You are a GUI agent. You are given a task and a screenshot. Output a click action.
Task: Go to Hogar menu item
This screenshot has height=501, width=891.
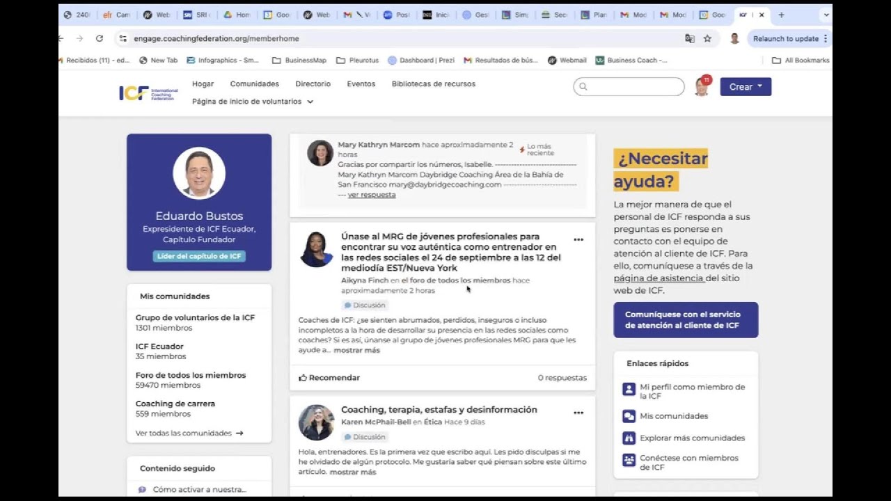pos(203,83)
